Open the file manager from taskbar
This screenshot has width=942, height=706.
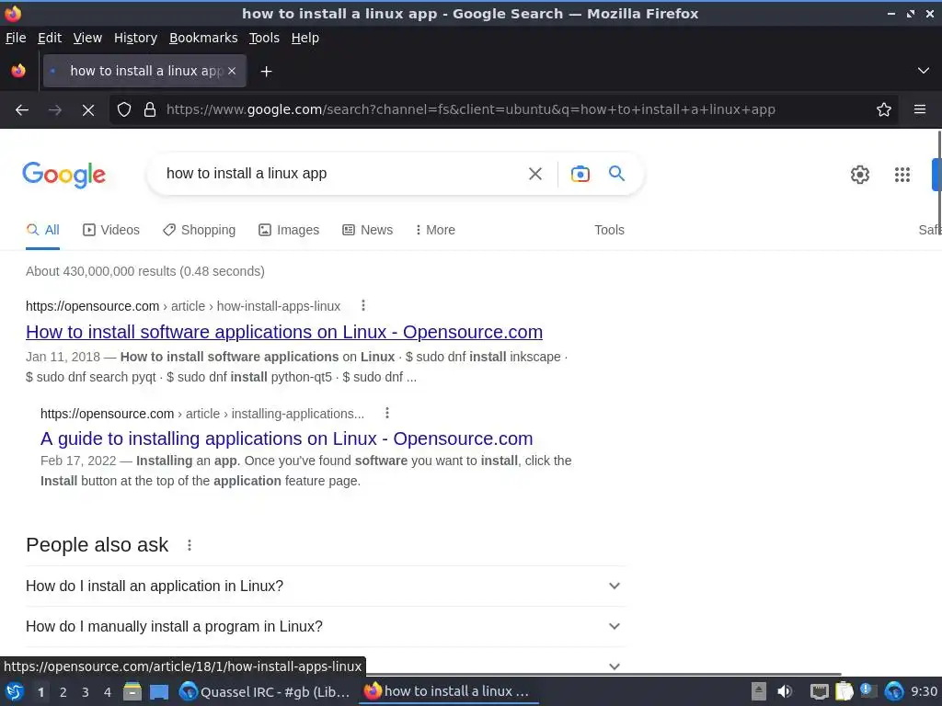pyautogui.click(x=132, y=691)
